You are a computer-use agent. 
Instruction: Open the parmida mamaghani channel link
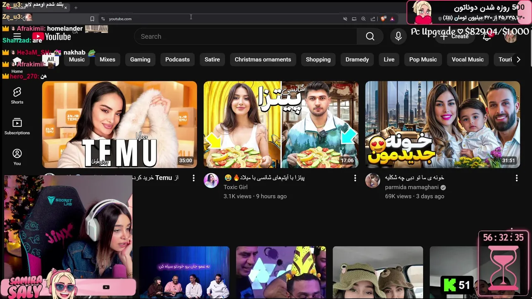(411, 187)
